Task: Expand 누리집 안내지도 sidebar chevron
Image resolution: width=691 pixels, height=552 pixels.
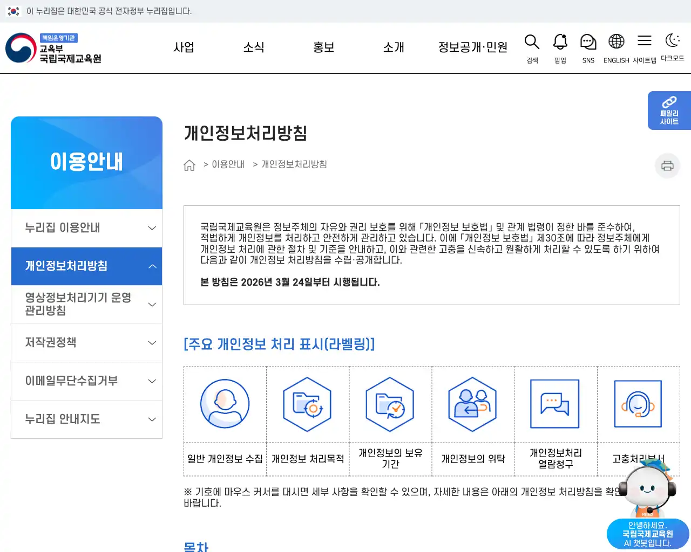Action: [152, 419]
